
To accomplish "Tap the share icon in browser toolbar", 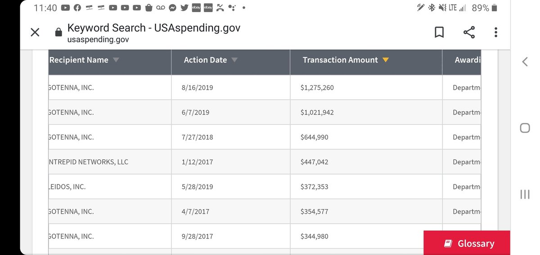I will 469,32.
